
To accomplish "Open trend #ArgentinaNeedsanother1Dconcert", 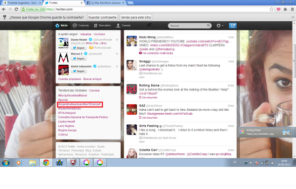I will (79, 104).
